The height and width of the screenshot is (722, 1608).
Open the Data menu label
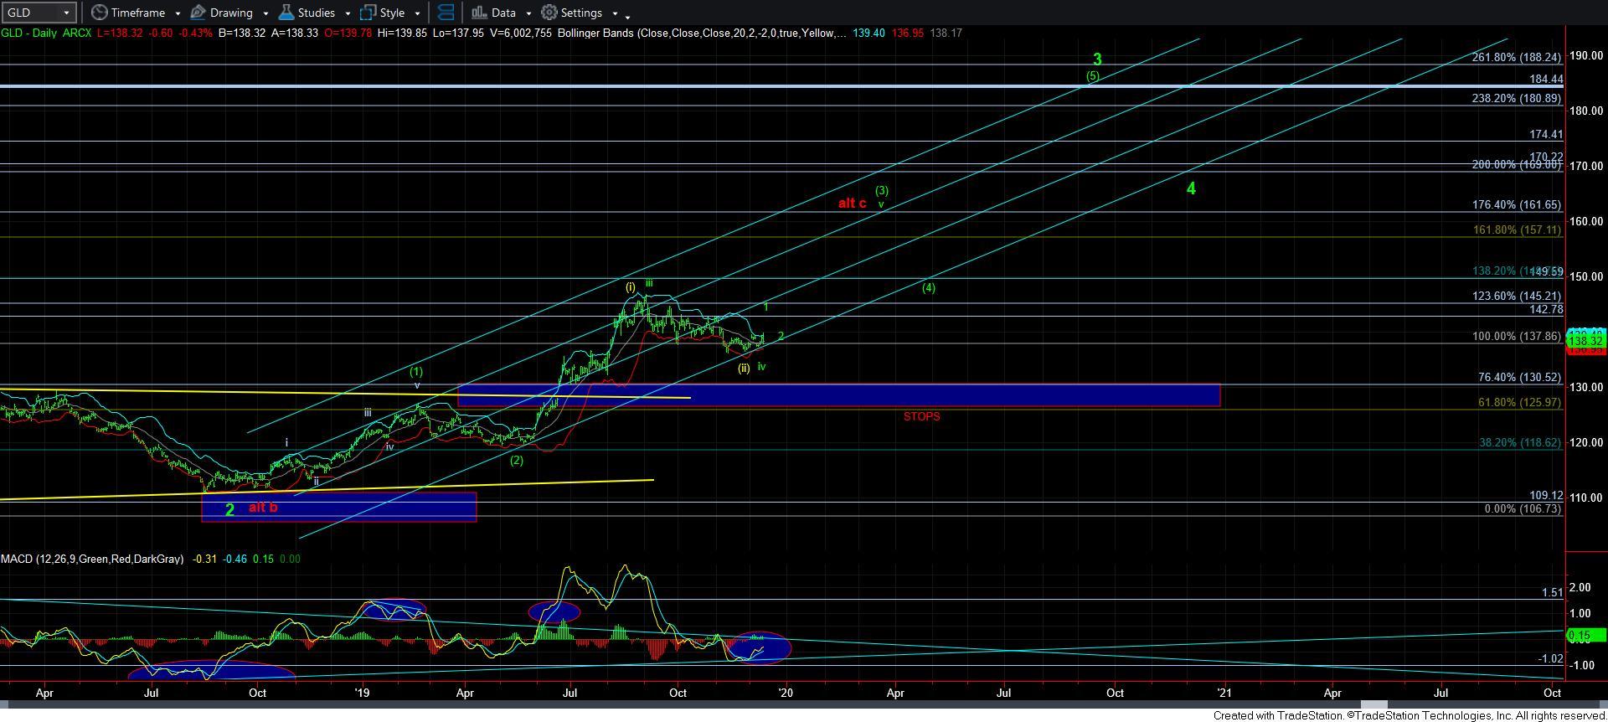coord(503,13)
